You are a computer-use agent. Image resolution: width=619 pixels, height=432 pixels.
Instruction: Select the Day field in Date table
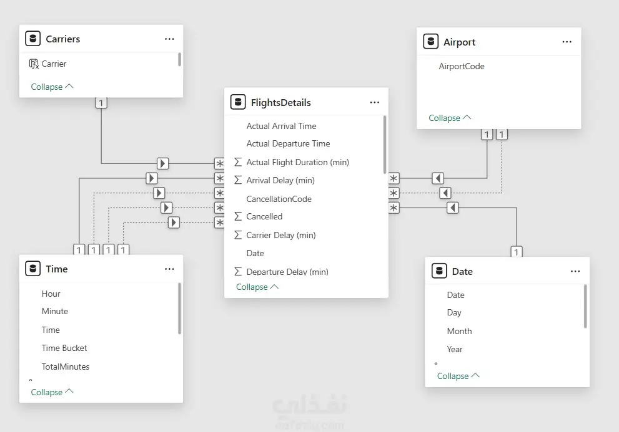(x=454, y=312)
